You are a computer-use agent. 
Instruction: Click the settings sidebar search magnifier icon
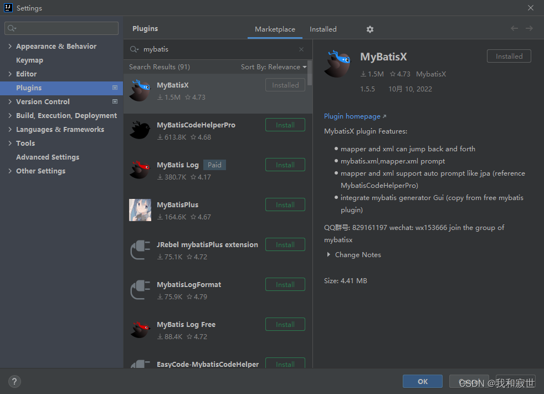[12, 28]
